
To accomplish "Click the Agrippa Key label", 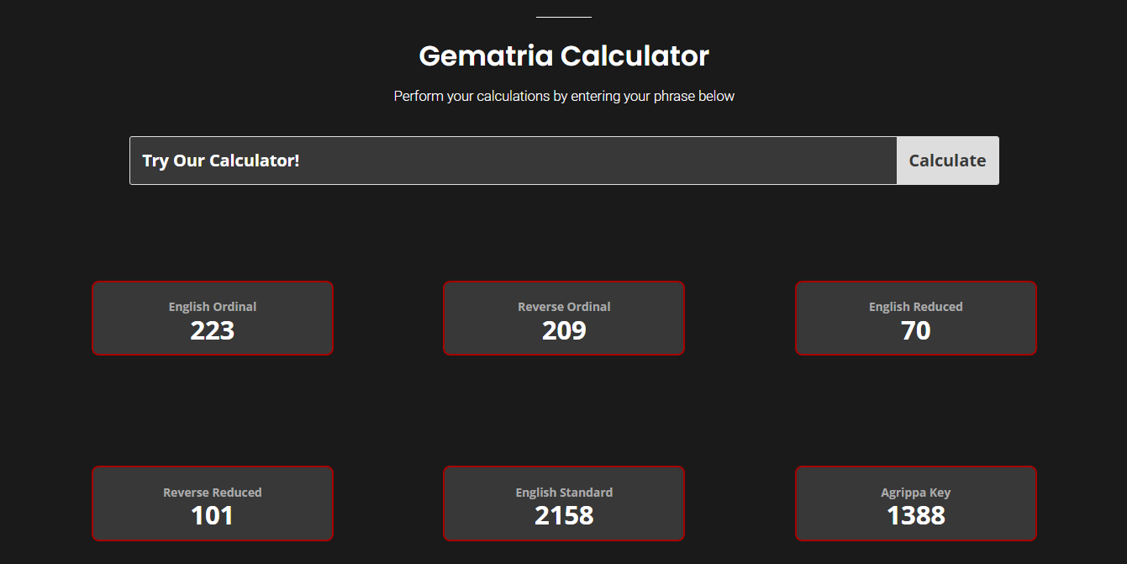I will [915, 493].
